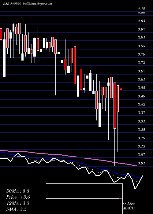Select the 3.85 price axis label
Viewport: 153px width, 214px height.
coord(141,46)
